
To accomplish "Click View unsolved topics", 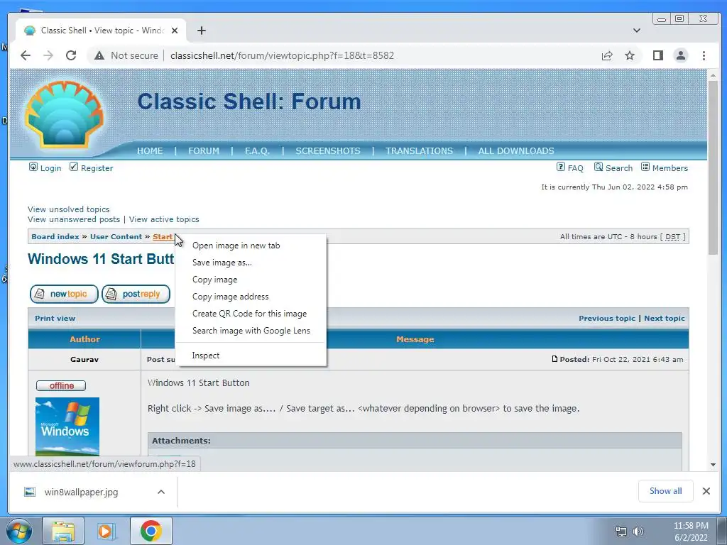I will 69,209.
